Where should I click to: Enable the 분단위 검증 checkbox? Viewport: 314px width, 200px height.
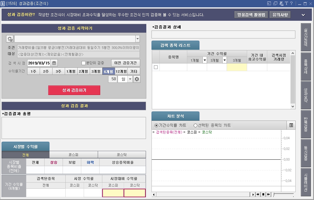pyautogui.click(x=83, y=63)
